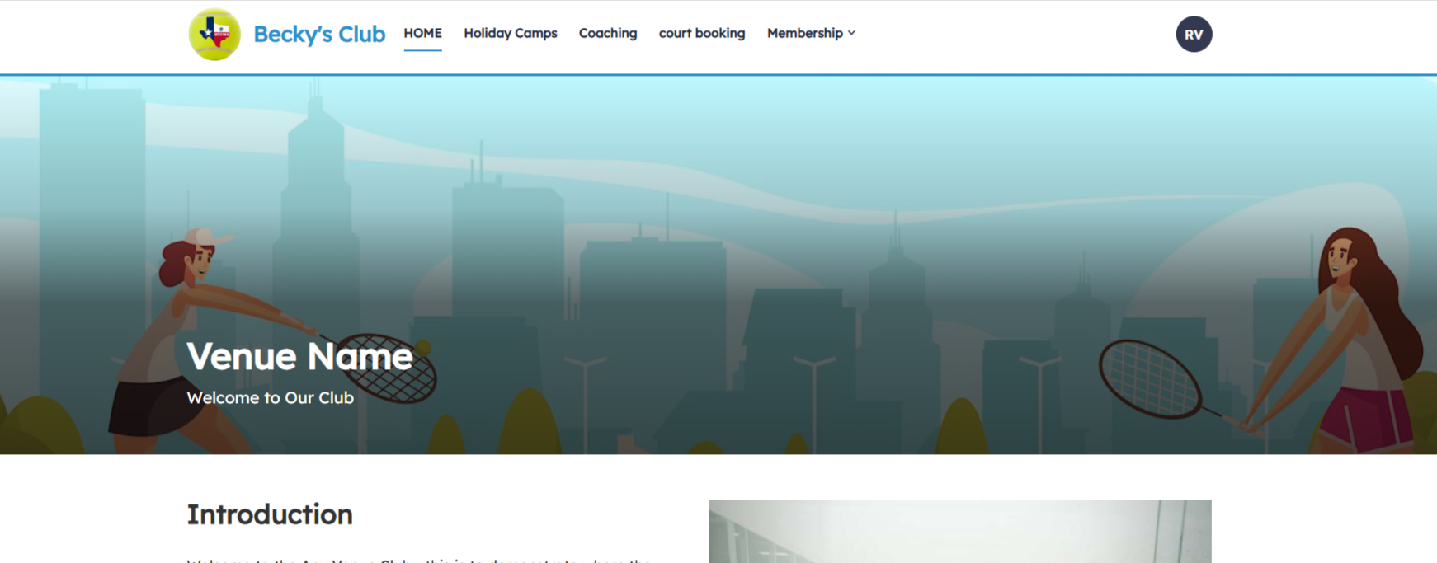Open the RV user avatar menu
Screen dimensions: 1437x563
point(1193,35)
